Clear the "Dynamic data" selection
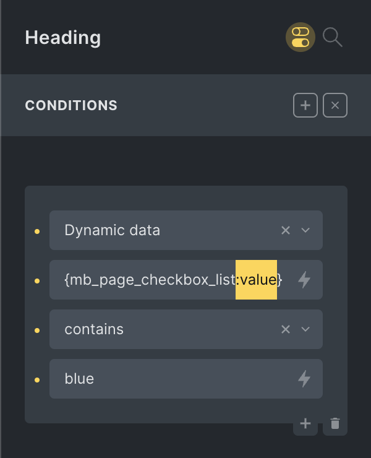Viewport: 371px width, 458px height. [x=286, y=230]
